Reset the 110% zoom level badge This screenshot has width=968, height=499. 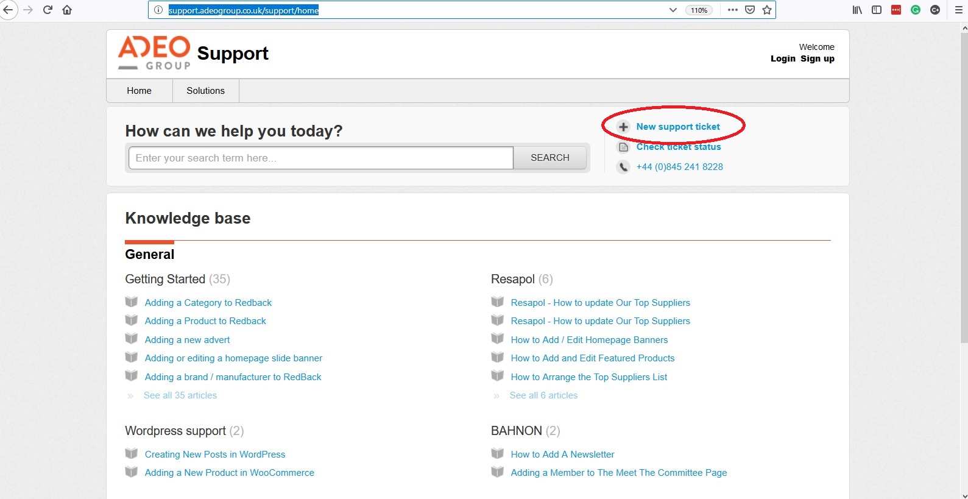pos(699,10)
